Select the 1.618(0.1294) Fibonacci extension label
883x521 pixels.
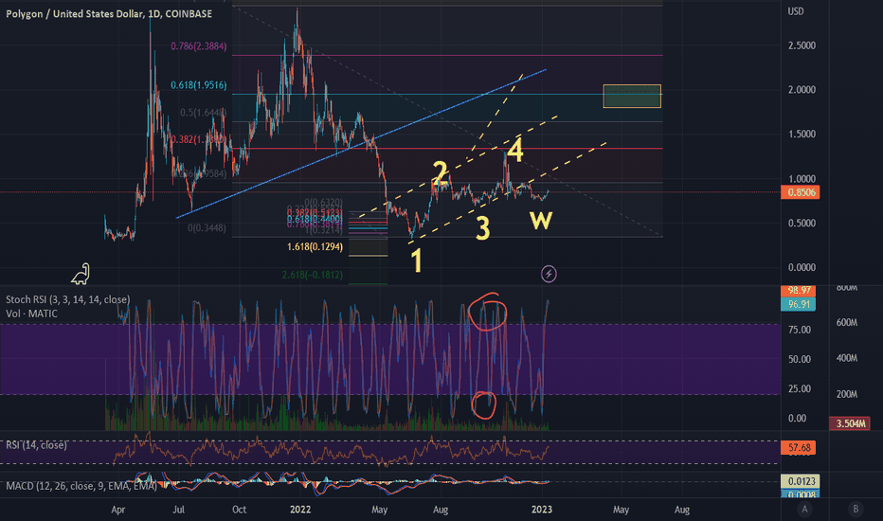(315, 246)
